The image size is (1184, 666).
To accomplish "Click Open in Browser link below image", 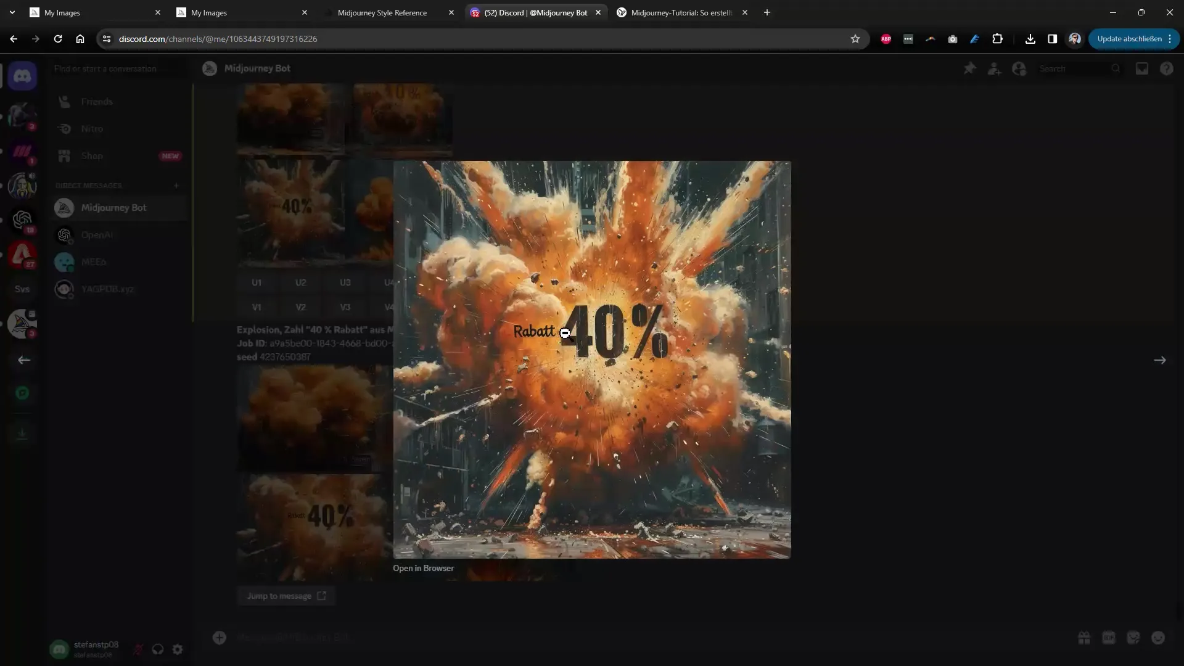I will point(423,567).
